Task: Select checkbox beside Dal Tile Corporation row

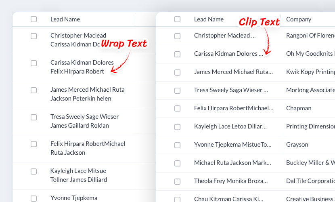Action: point(177,181)
